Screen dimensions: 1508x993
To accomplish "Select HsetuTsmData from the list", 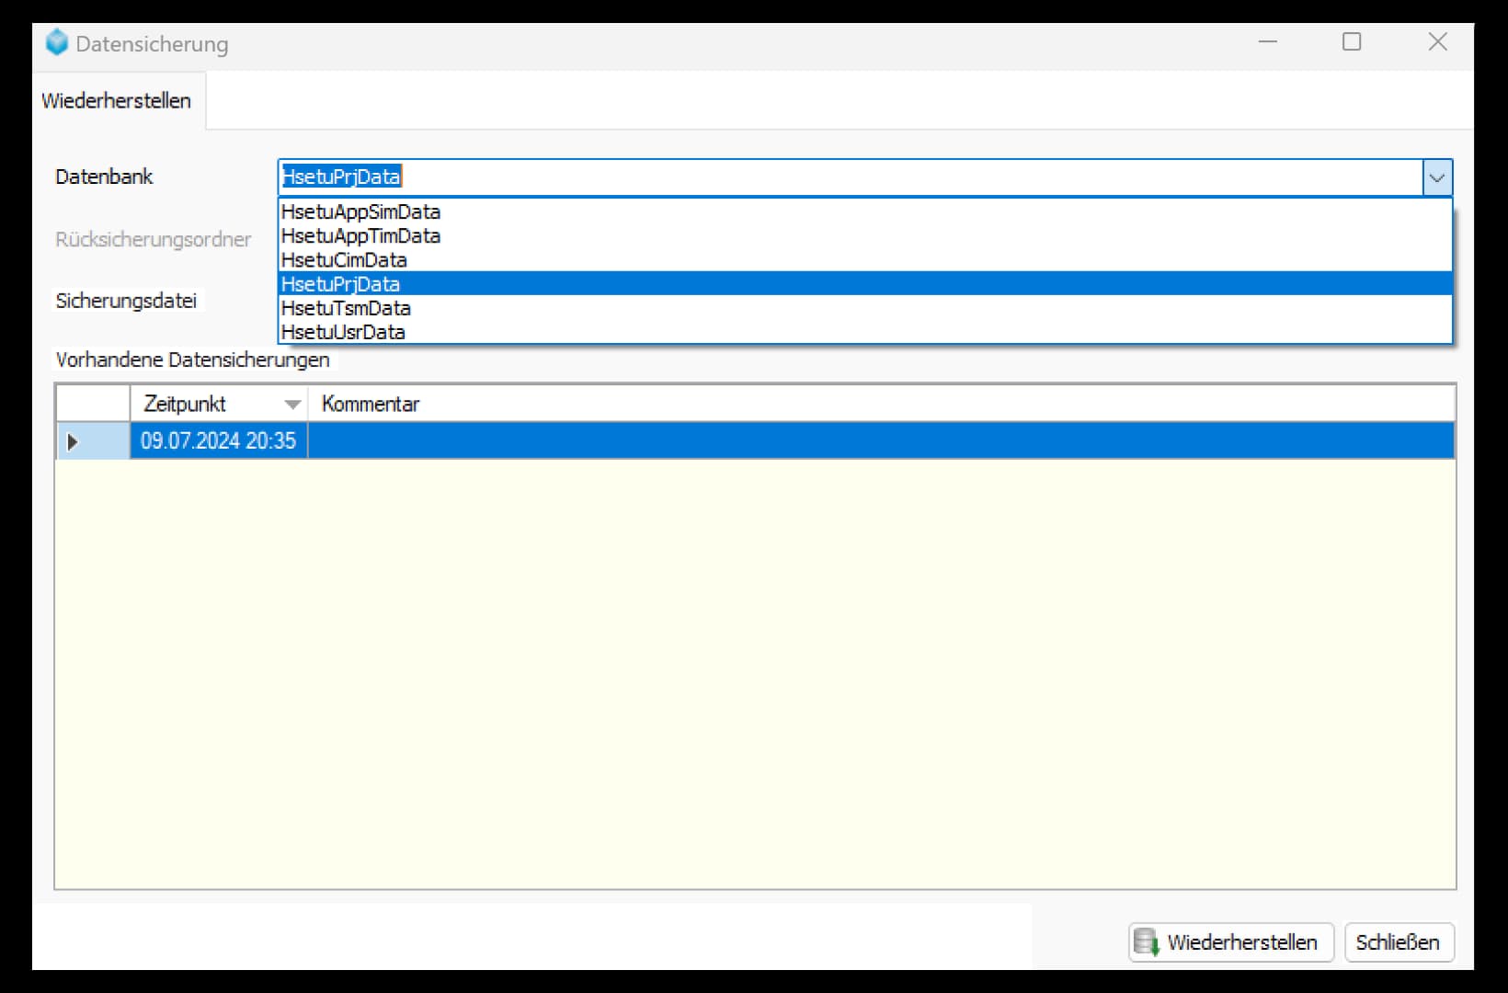I will (x=346, y=308).
